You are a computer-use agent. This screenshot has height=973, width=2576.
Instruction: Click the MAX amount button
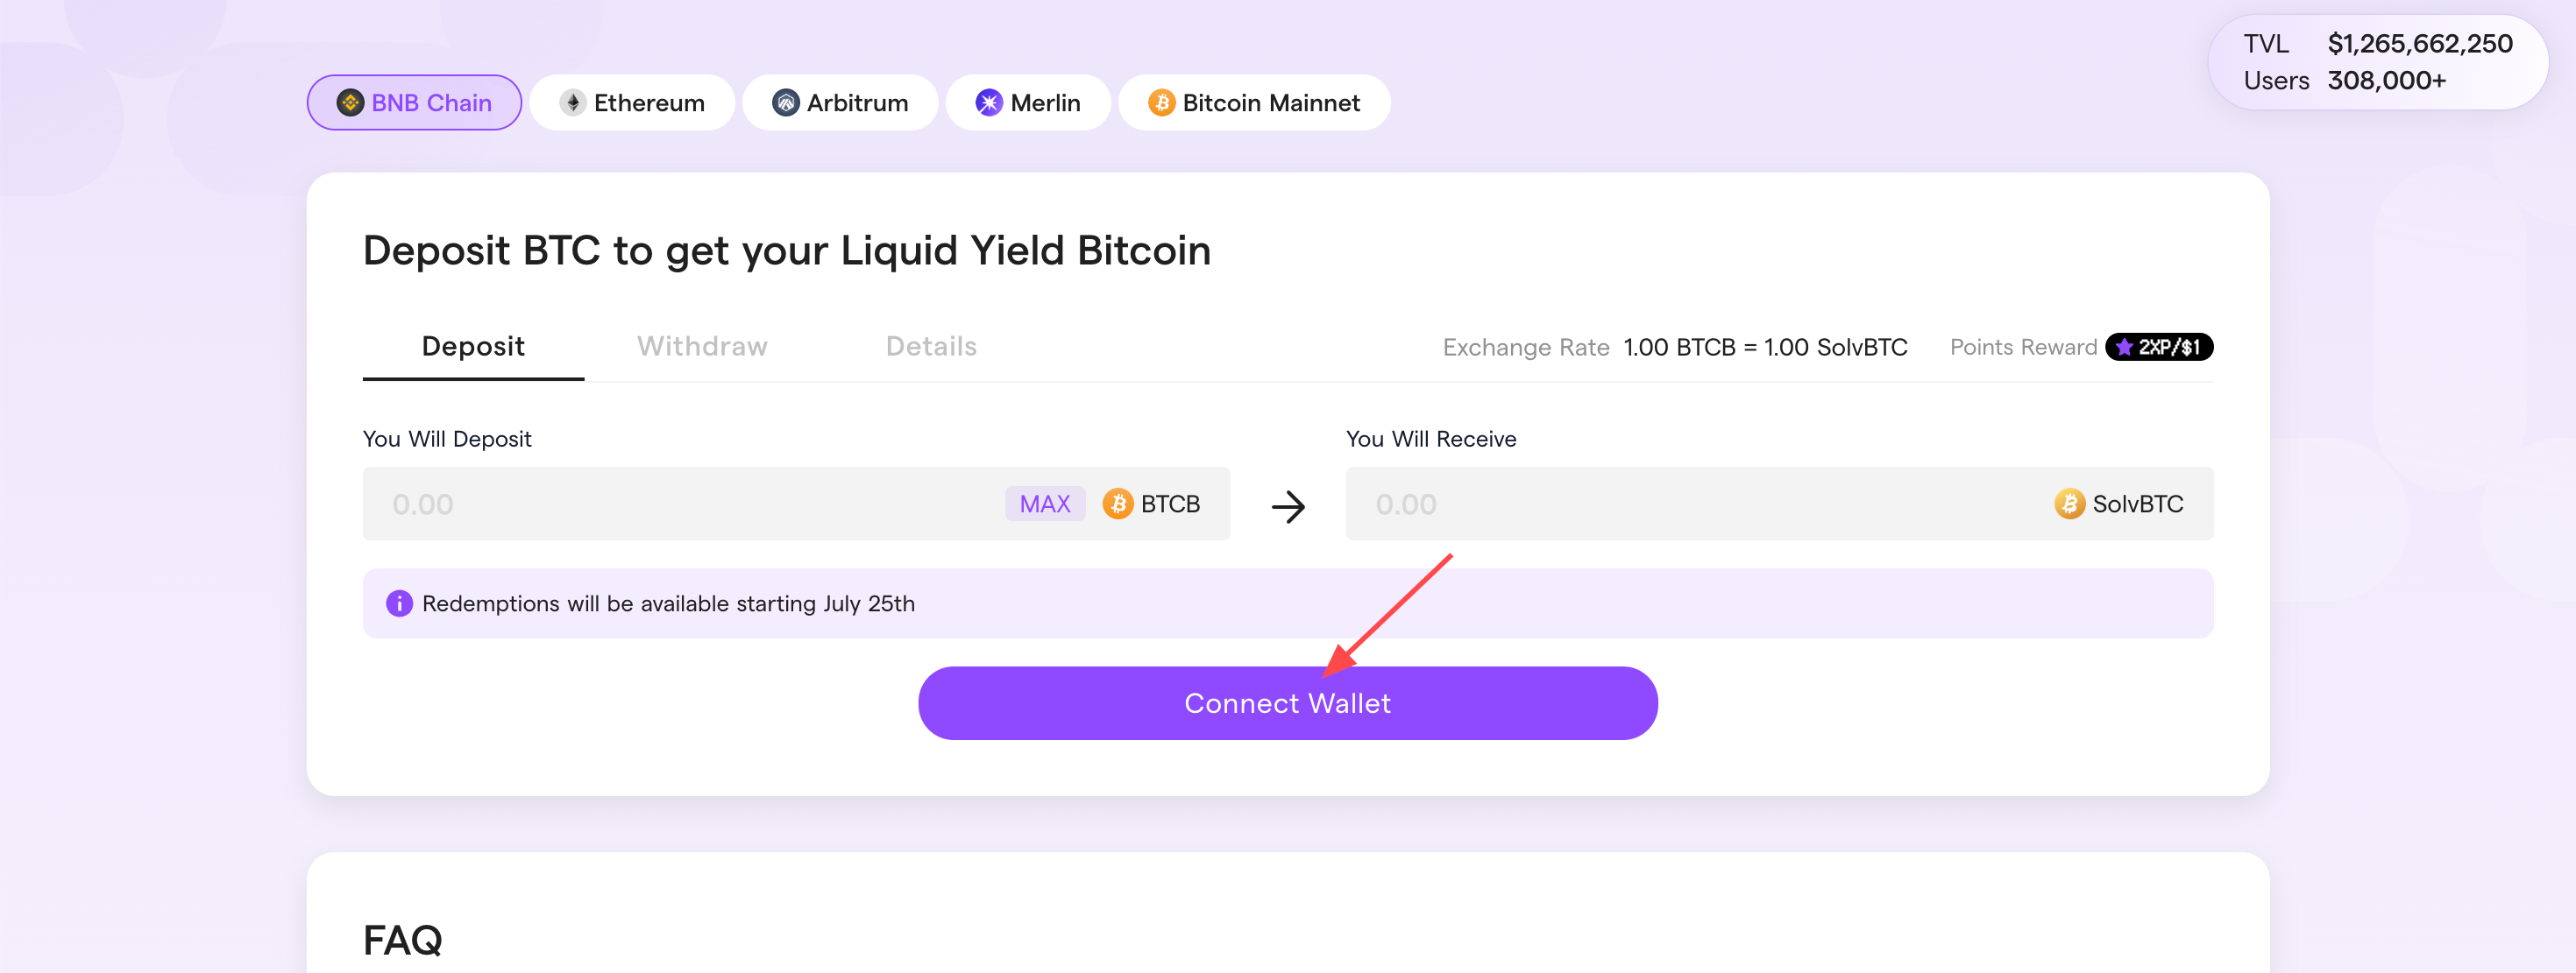pos(1045,504)
